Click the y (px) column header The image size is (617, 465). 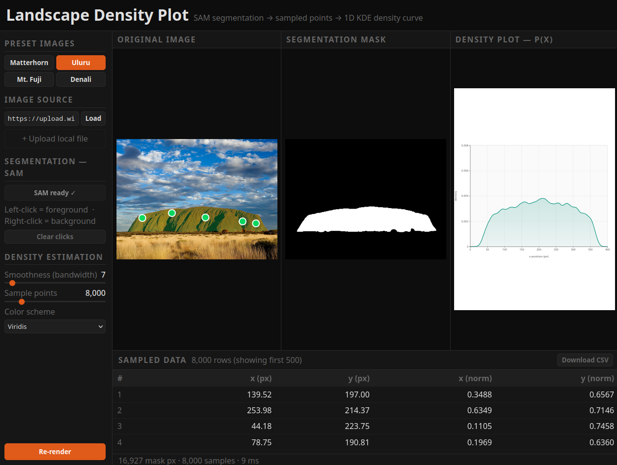coord(359,379)
